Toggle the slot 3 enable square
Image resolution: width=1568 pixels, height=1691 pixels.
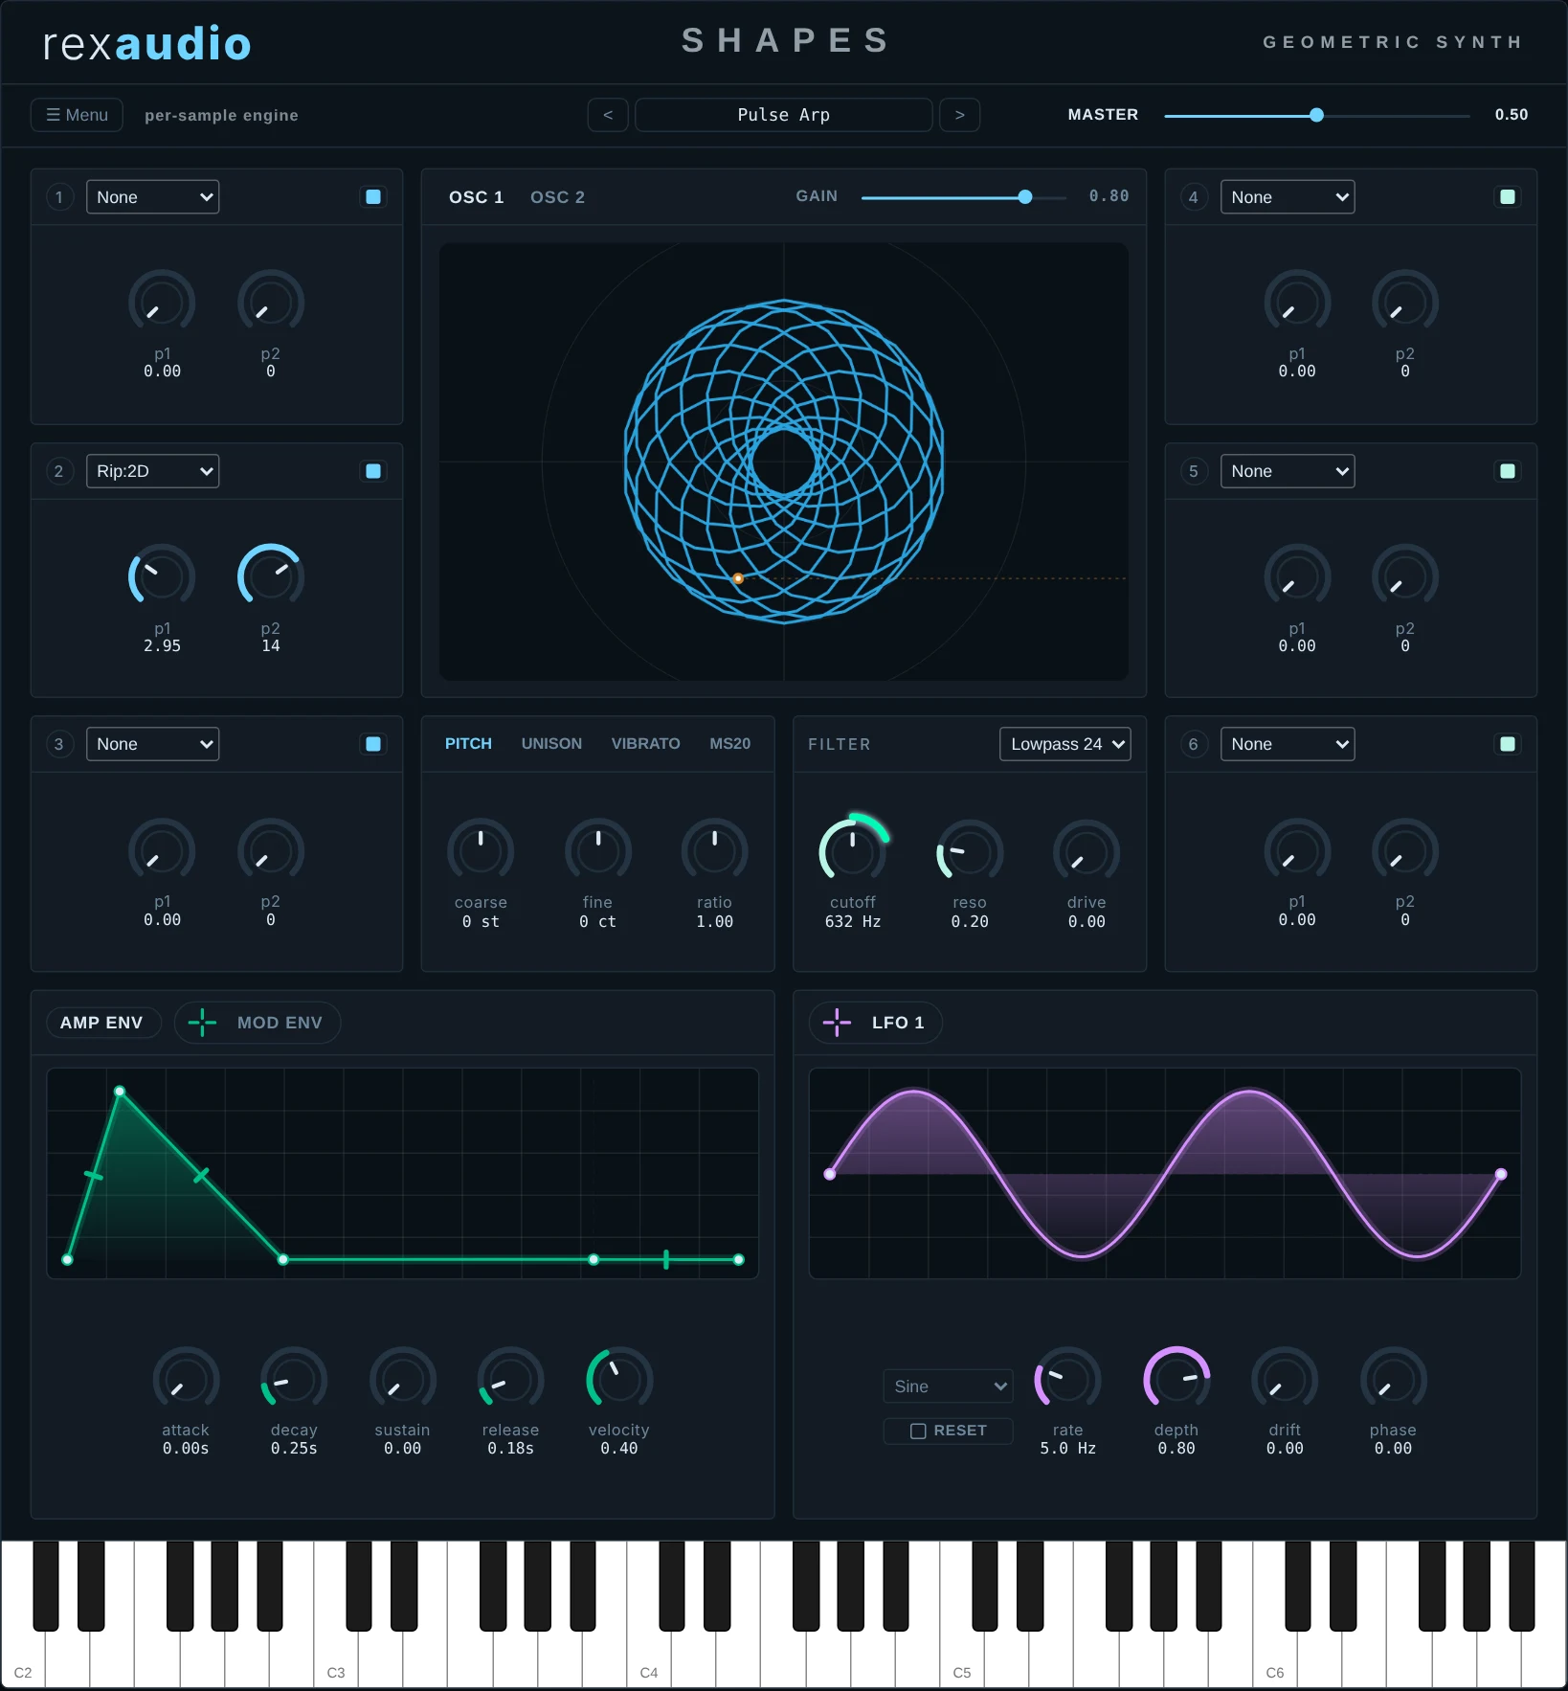pos(373,744)
